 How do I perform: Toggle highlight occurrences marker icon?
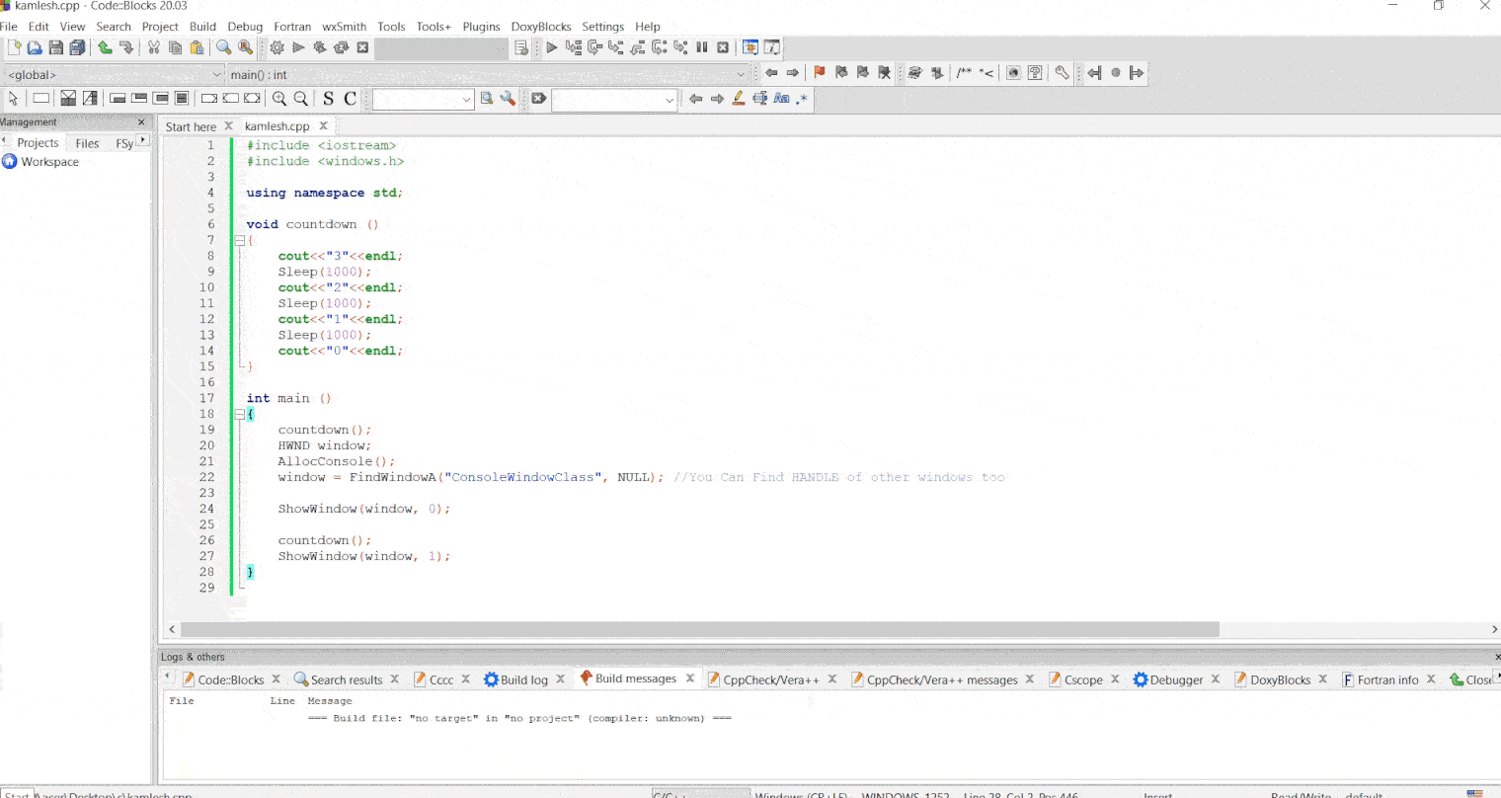pos(739,99)
